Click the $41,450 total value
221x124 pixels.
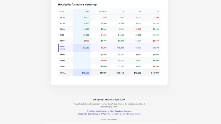point(103,73)
